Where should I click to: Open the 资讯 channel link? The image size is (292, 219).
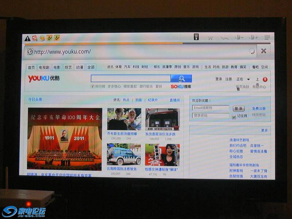(x=110, y=67)
